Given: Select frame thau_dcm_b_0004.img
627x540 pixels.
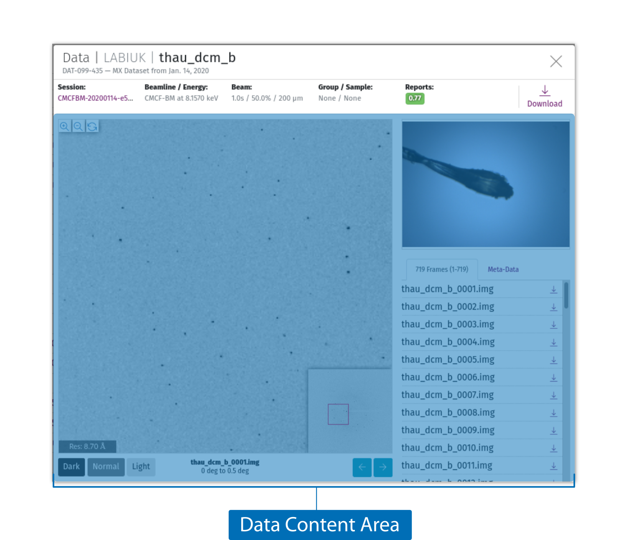Looking at the screenshot, I should pos(448,342).
